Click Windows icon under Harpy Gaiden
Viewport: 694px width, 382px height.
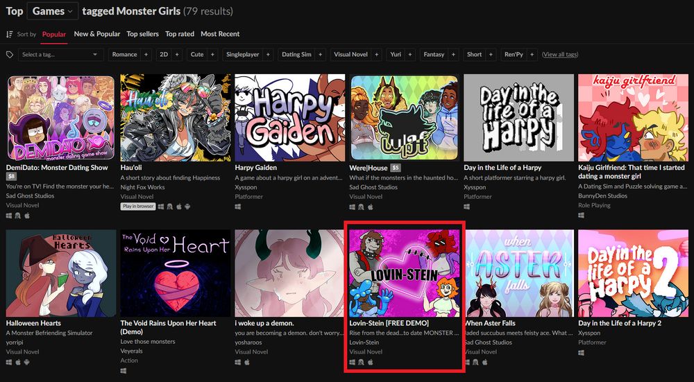(237, 207)
